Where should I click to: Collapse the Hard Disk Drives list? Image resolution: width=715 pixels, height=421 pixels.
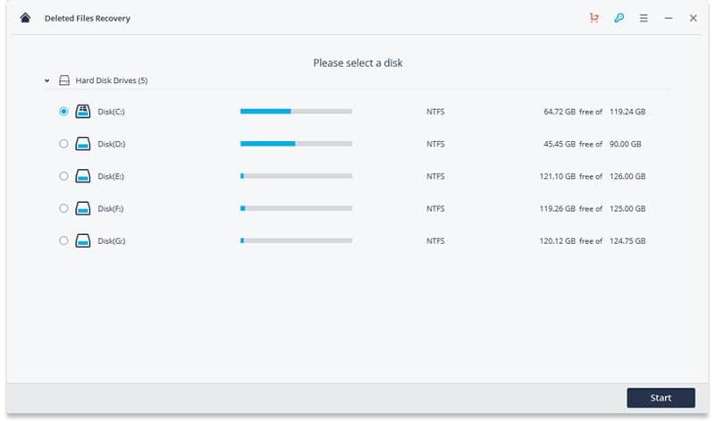[x=46, y=80]
